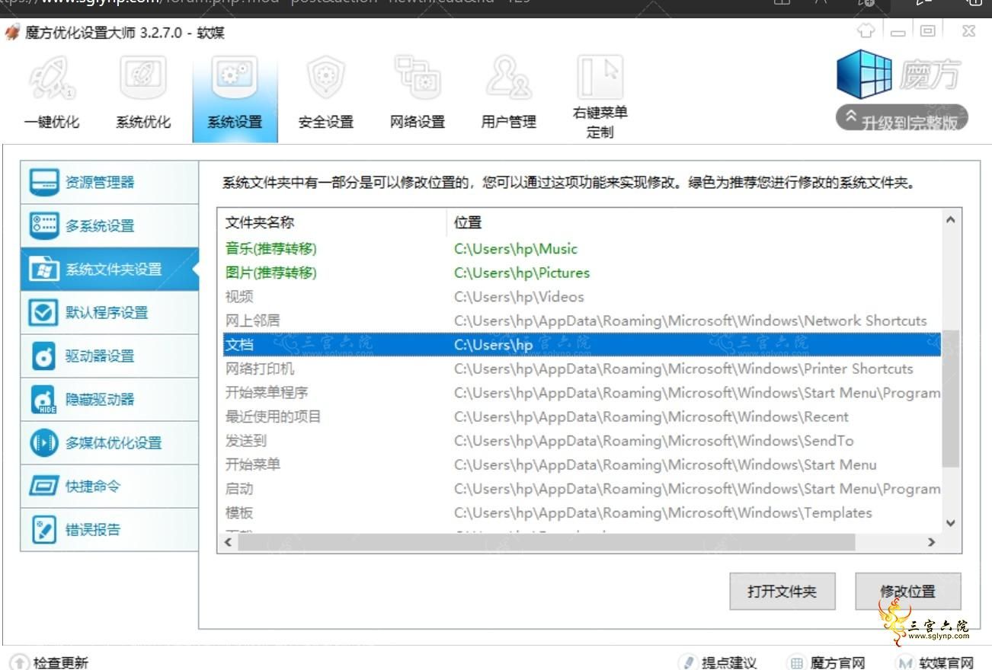The image size is (992, 670).
Task: Click the 多媒体优化设置 icon
Action: click(x=43, y=442)
